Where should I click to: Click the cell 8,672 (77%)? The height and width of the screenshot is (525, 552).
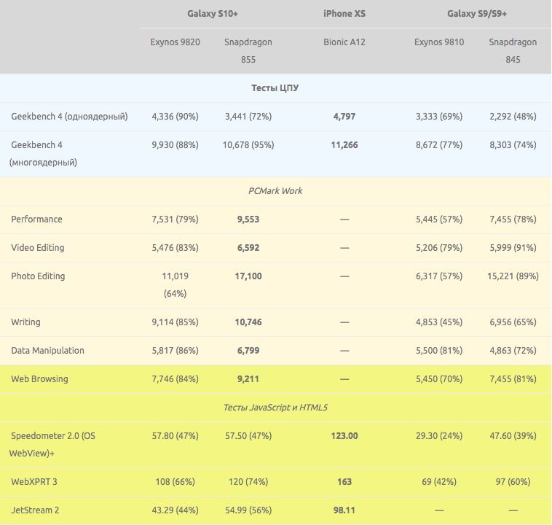pos(439,145)
